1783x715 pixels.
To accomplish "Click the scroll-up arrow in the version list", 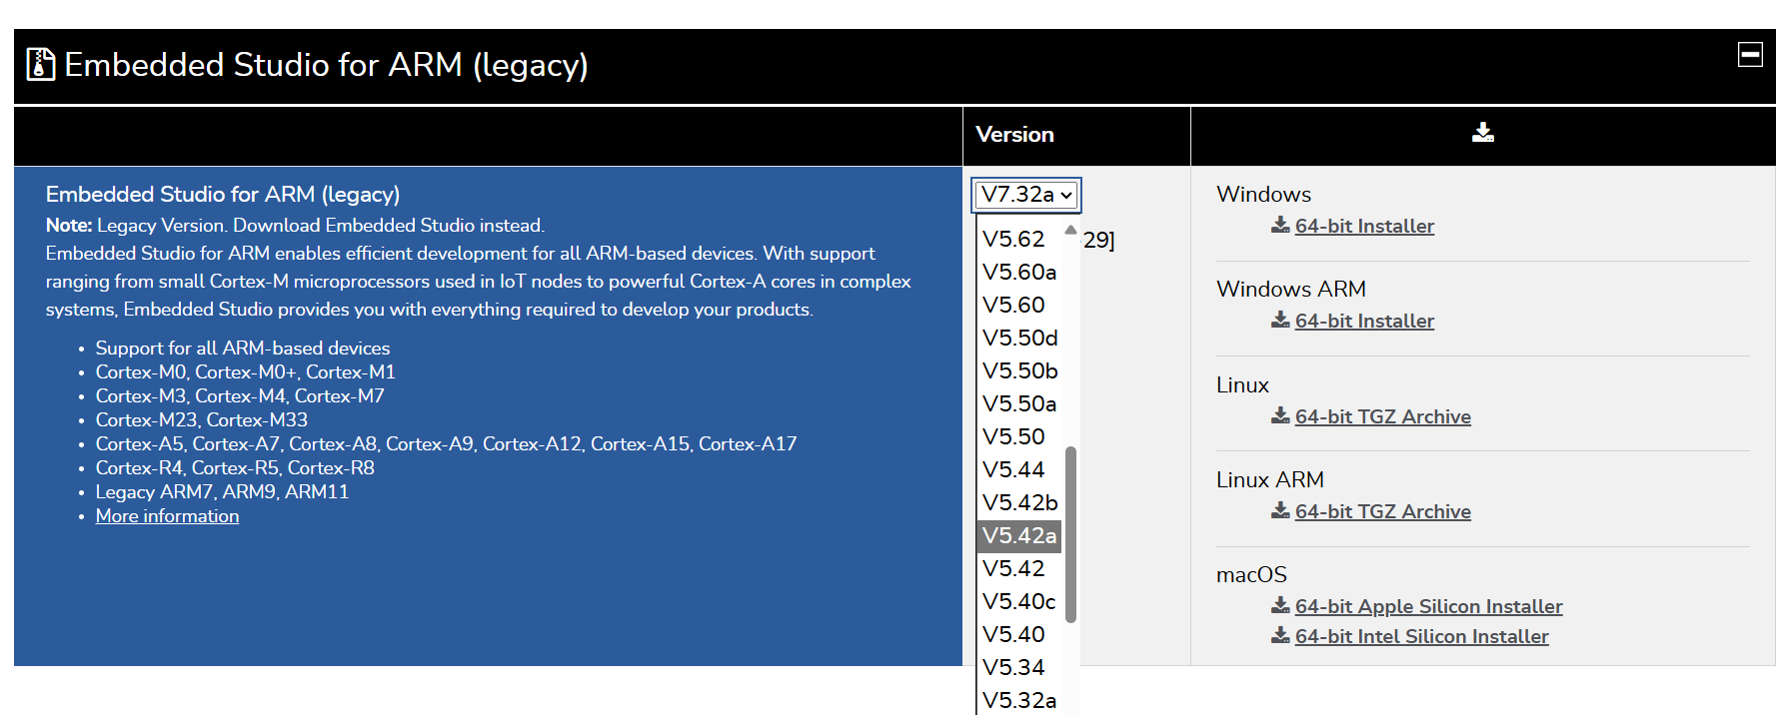I will pos(1069,231).
